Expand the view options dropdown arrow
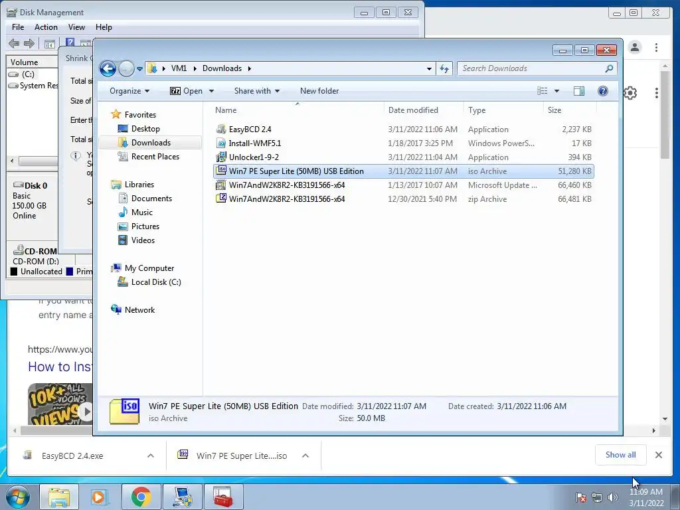680x510 pixels. tap(557, 91)
